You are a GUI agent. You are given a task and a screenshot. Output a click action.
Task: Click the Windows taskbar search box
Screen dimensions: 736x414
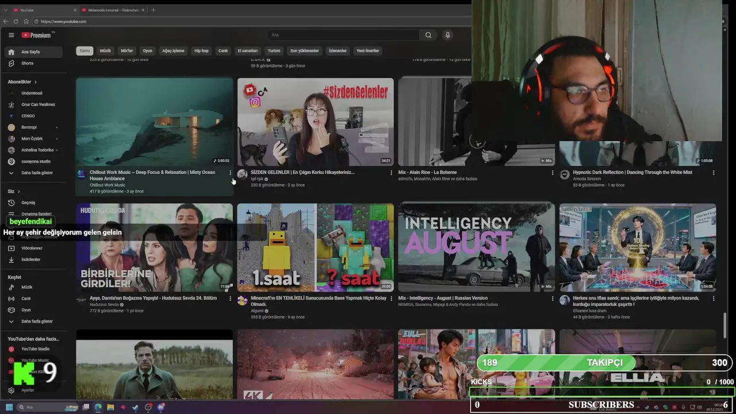pos(47,407)
